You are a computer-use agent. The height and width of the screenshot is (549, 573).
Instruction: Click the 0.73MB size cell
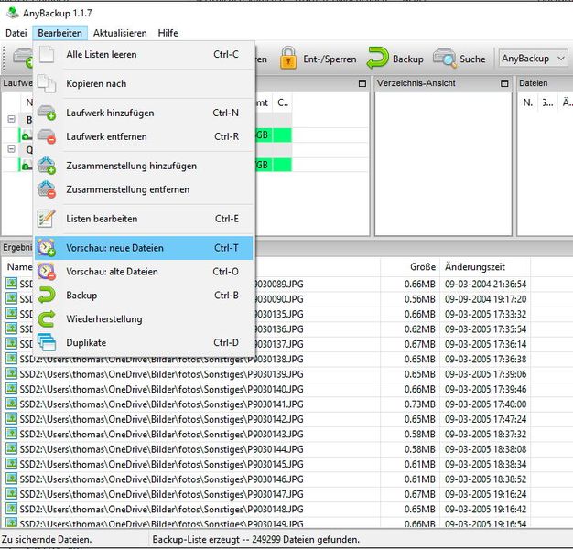(420, 404)
